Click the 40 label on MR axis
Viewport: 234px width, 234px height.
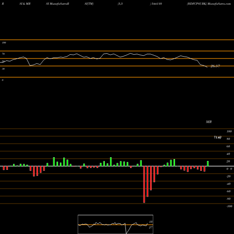click(228, 154)
